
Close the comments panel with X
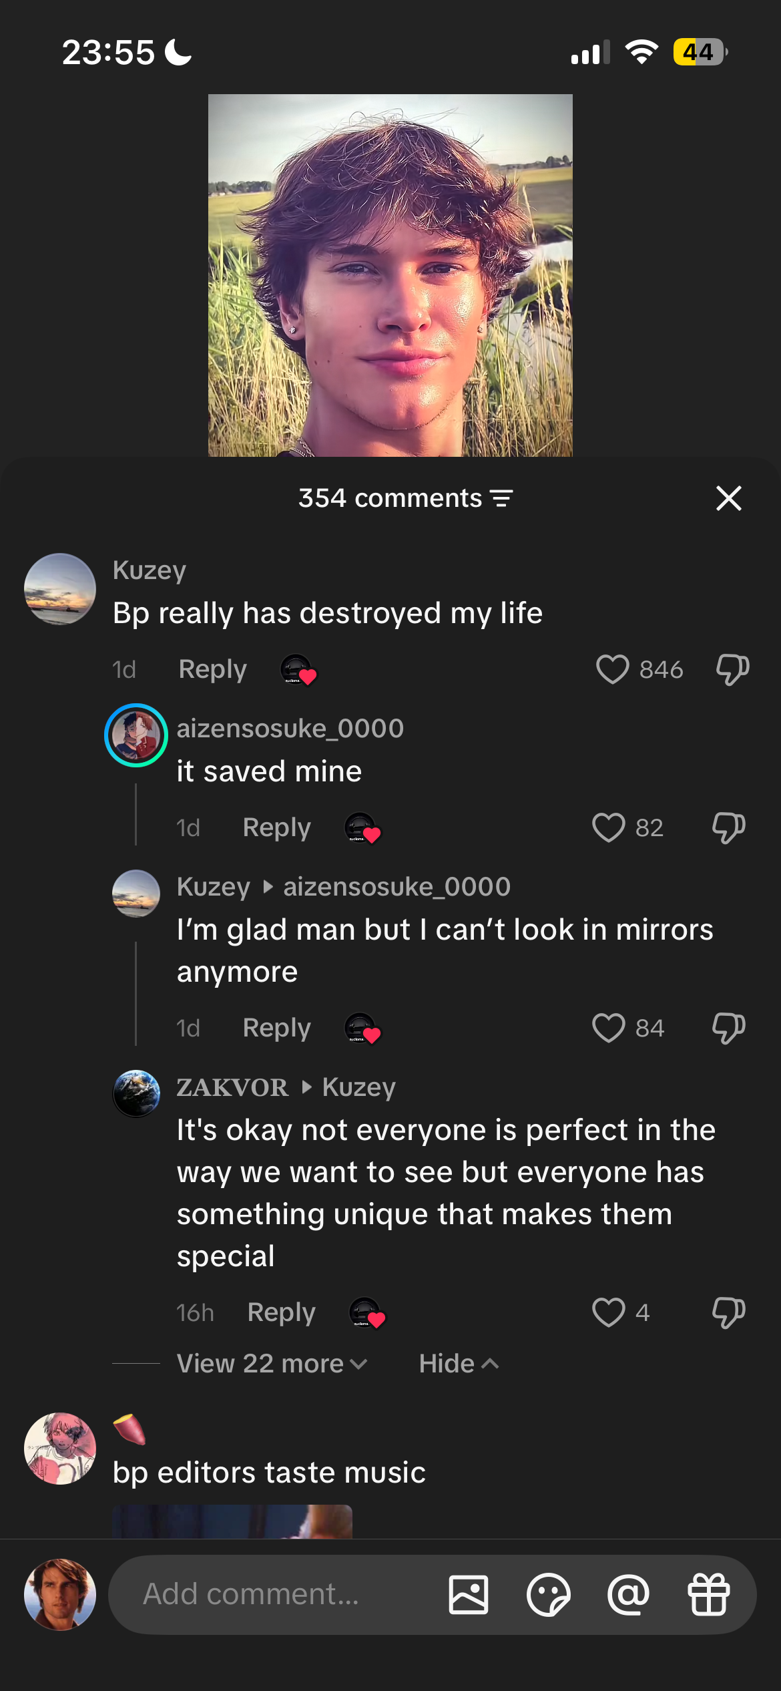pos(728,498)
